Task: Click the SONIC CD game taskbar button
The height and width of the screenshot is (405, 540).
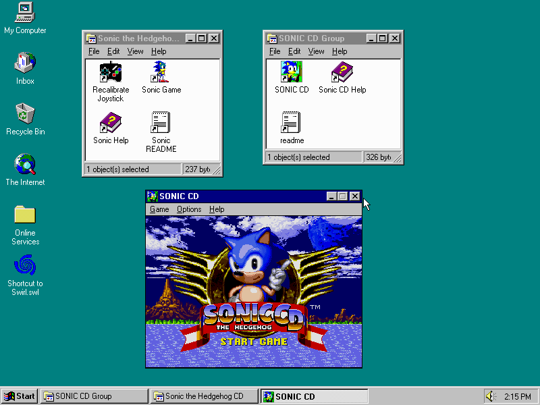Action: (314, 396)
